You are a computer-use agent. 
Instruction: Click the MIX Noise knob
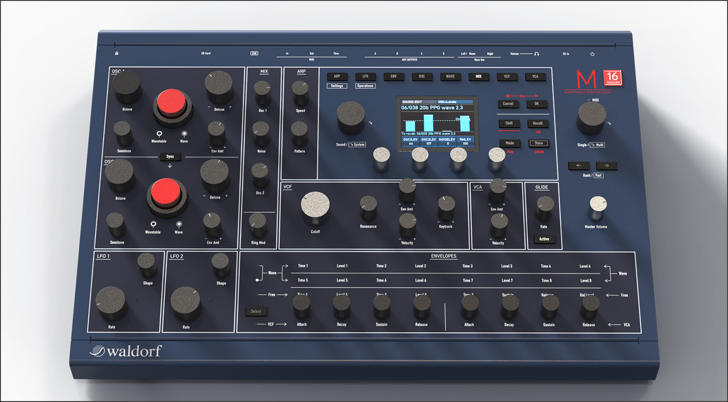[x=260, y=133]
